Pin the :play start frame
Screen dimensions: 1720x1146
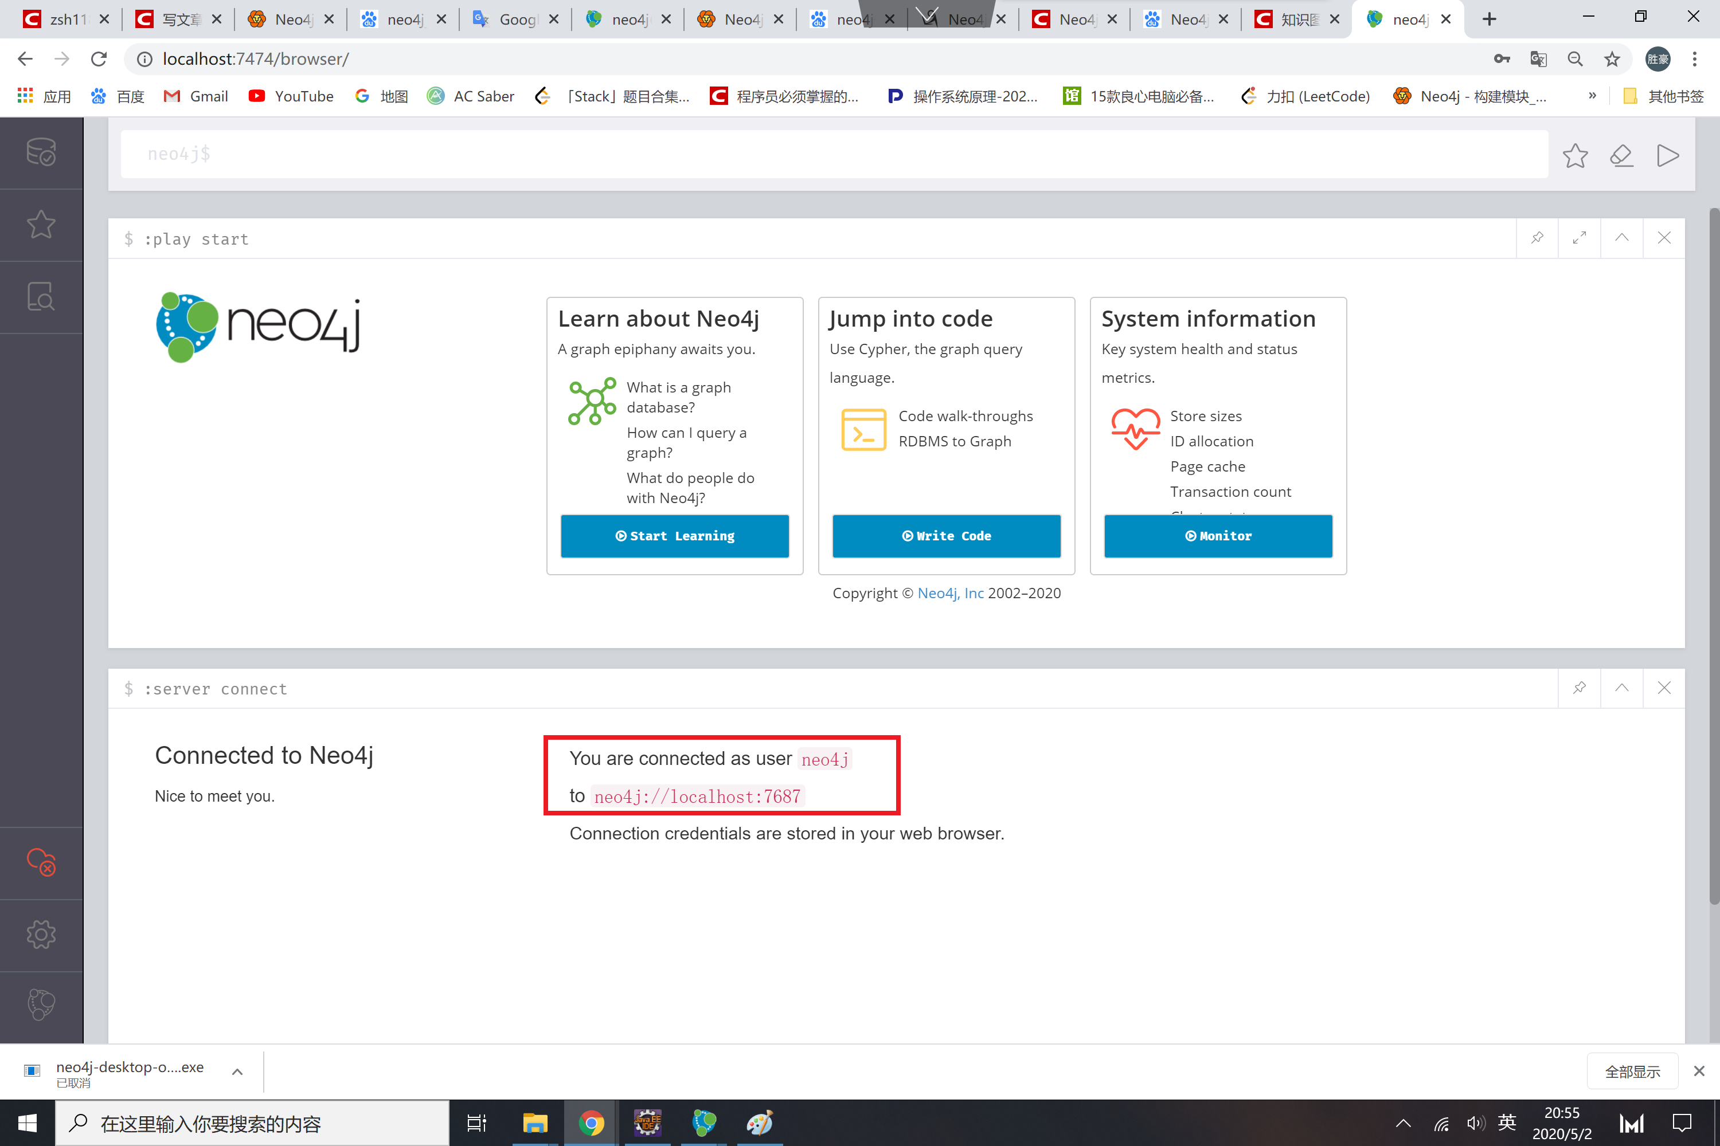pyautogui.click(x=1537, y=238)
